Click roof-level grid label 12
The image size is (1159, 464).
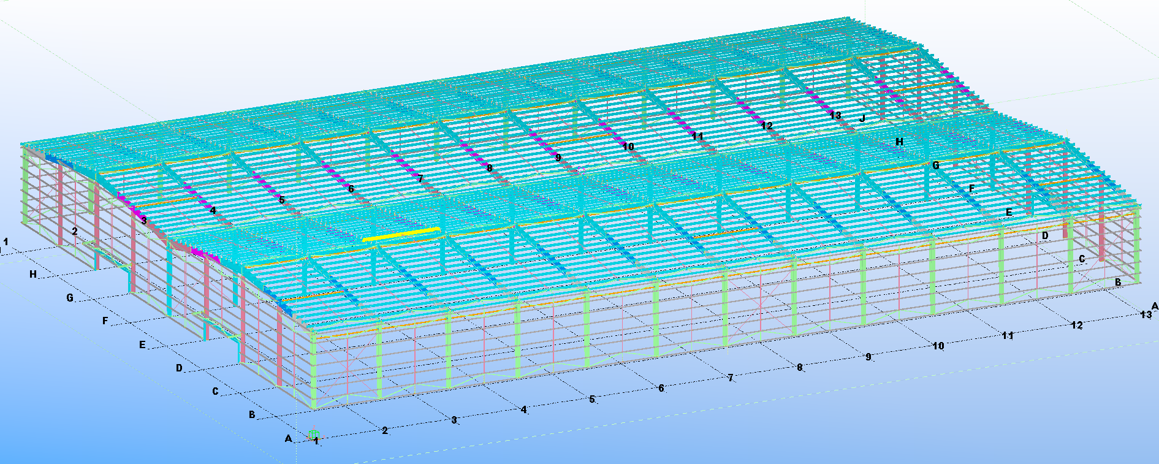click(x=766, y=126)
